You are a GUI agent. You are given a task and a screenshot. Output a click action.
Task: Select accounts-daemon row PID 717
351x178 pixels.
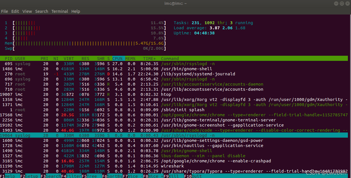click(x=174, y=84)
